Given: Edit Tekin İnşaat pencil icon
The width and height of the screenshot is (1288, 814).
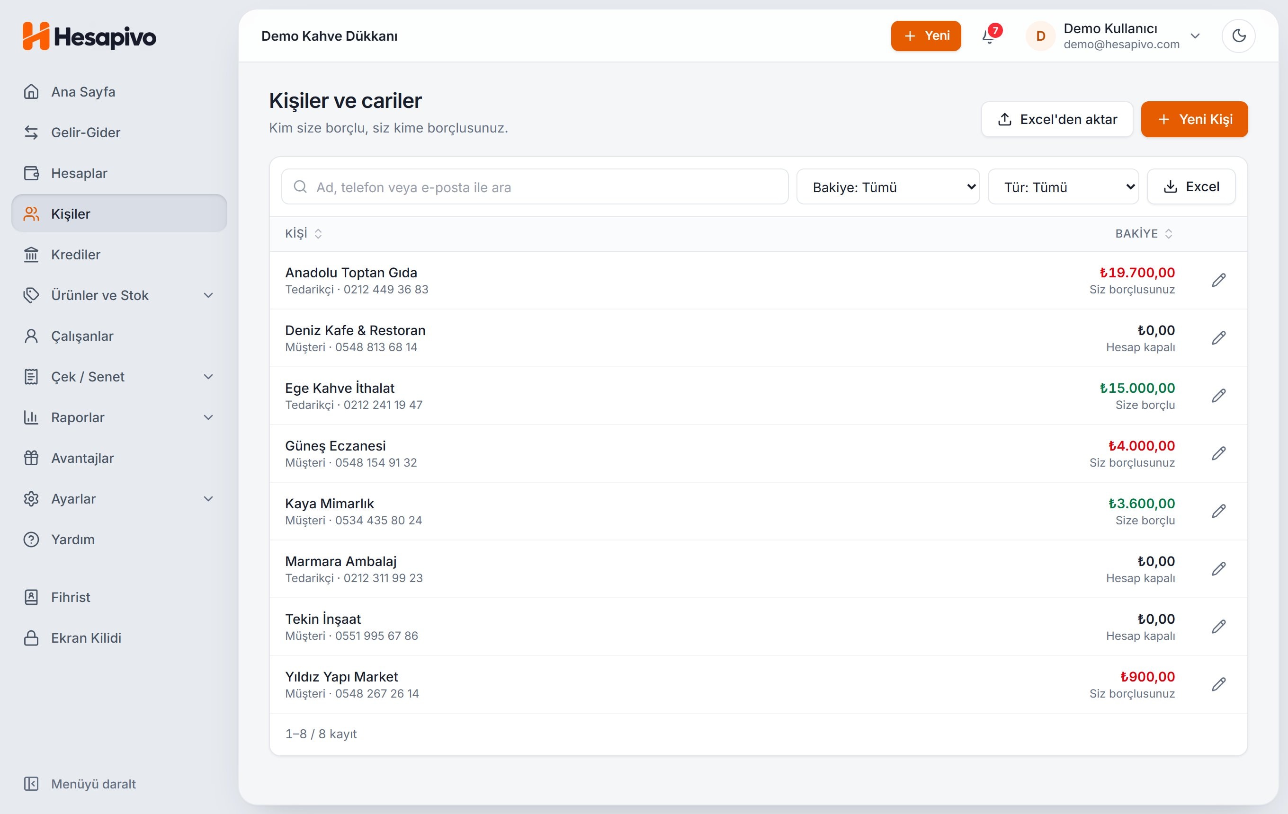Looking at the screenshot, I should point(1218,627).
